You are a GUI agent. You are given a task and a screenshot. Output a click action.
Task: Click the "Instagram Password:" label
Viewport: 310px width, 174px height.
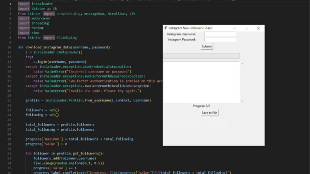(182, 39)
